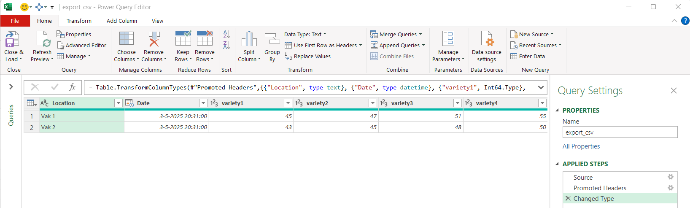Open the Manage dropdown in Query group

(x=74, y=56)
